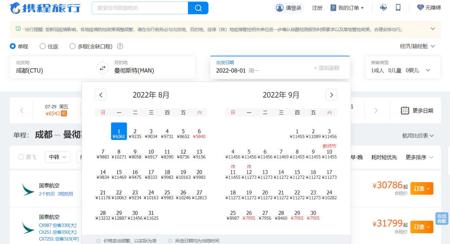The height and width of the screenshot is (244, 450).
Task: Click the search text input field
Action: click(x=140, y=8)
